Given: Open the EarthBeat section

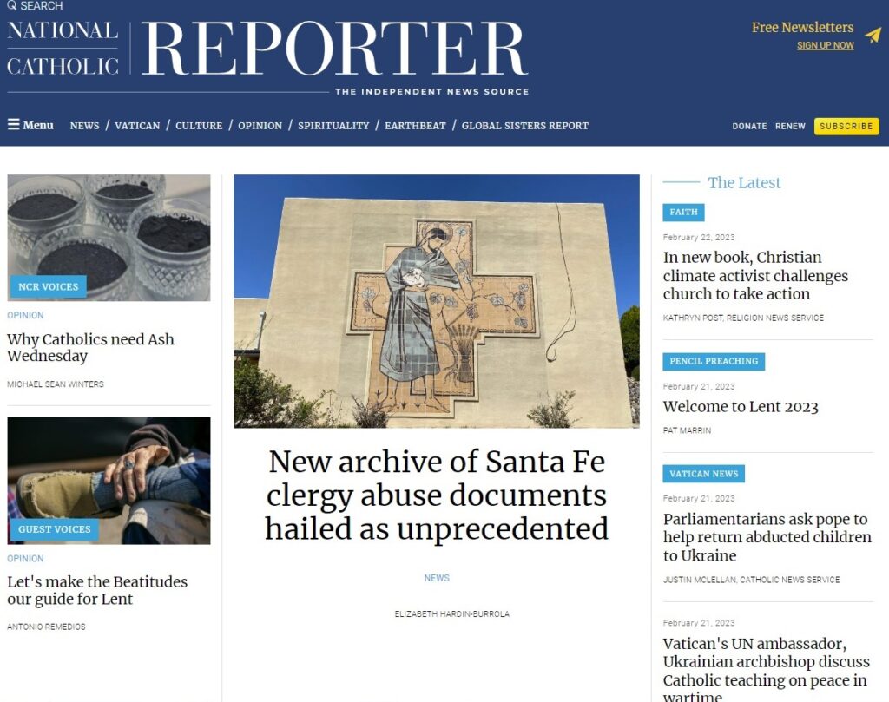Looking at the screenshot, I should click(415, 126).
